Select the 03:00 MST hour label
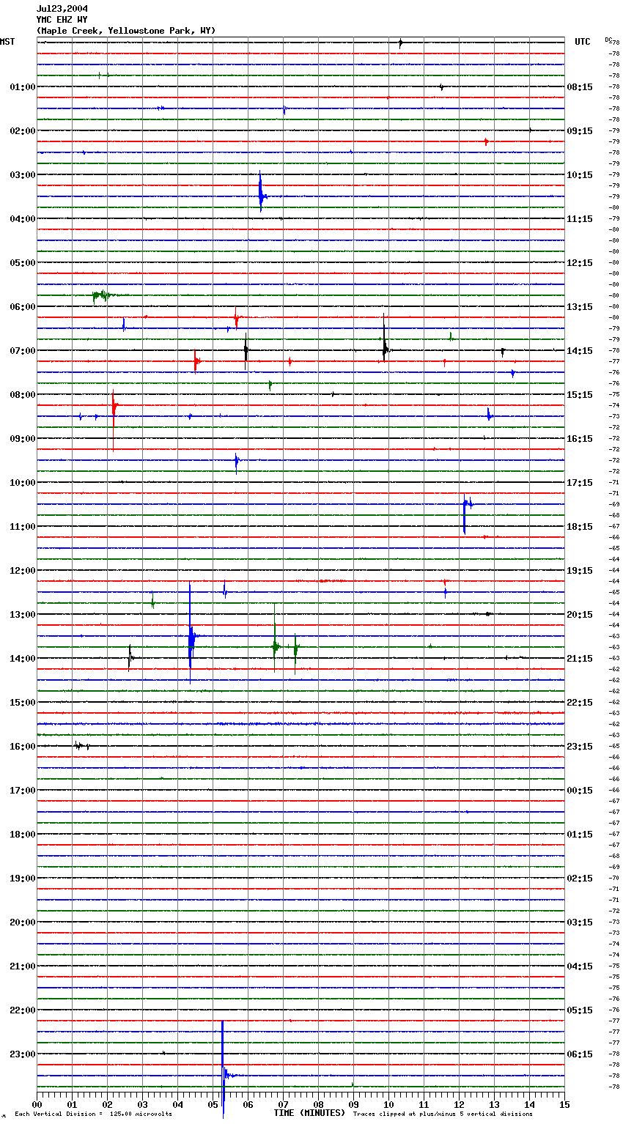This screenshot has height=1124, width=623. (x=23, y=175)
